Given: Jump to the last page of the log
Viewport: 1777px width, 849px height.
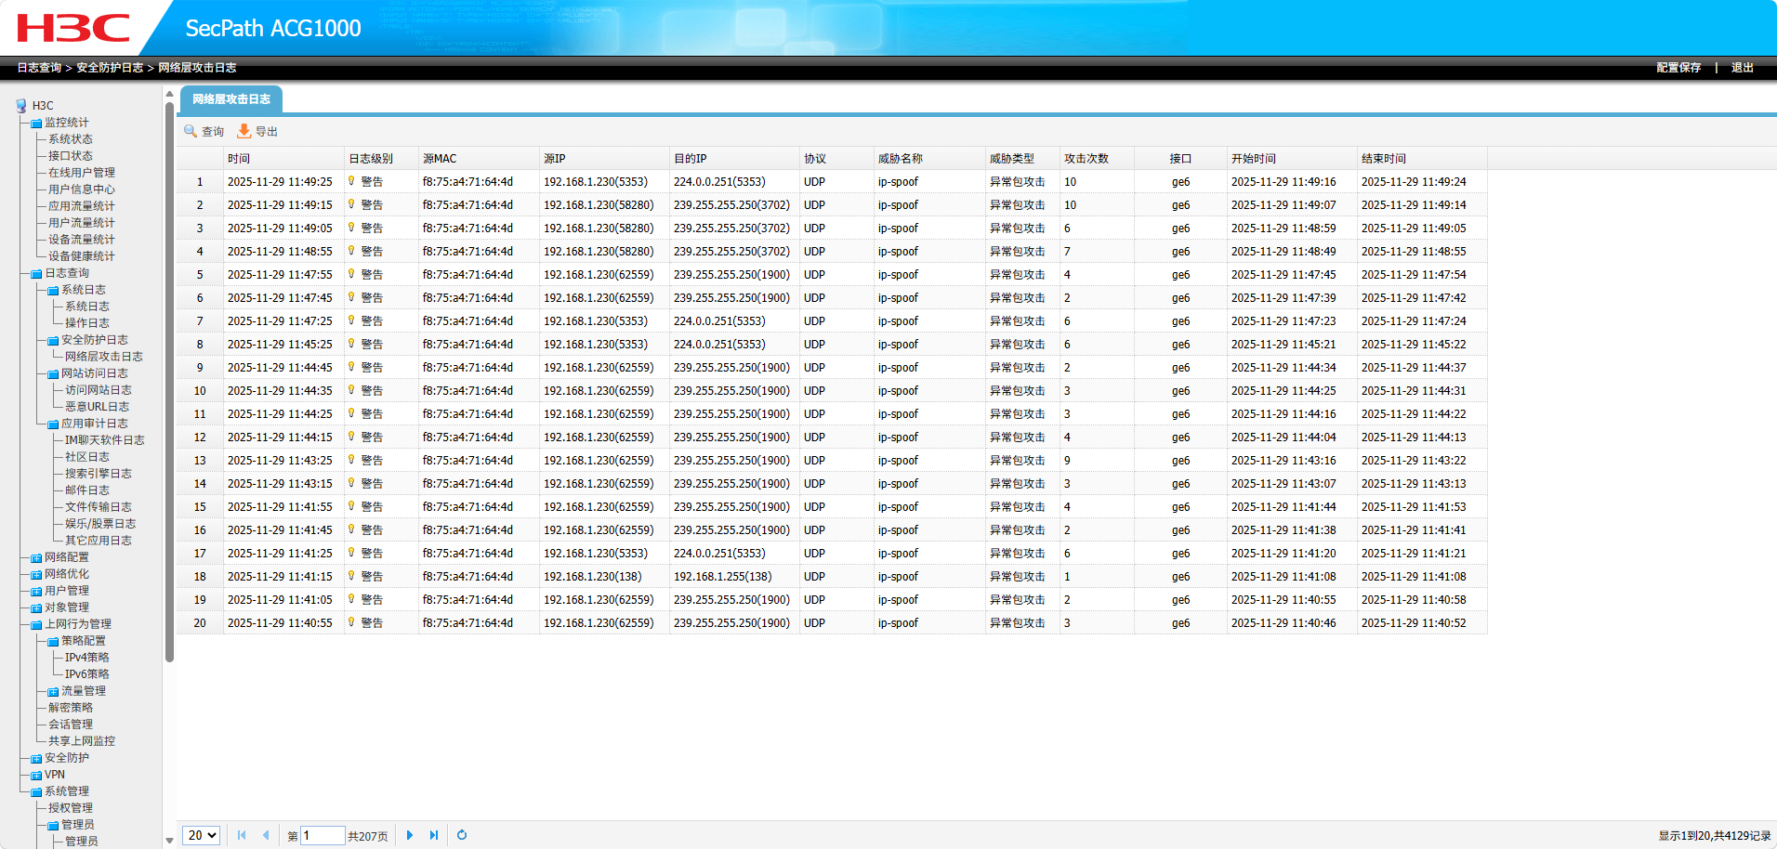Looking at the screenshot, I should pyautogui.click(x=434, y=835).
